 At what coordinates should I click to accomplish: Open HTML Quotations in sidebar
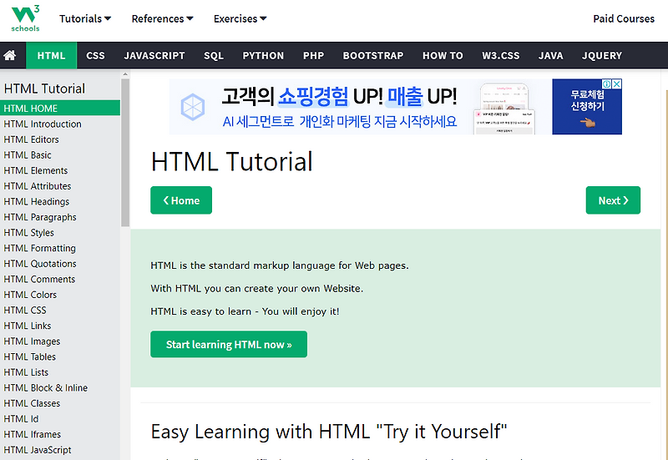pos(60,264)
